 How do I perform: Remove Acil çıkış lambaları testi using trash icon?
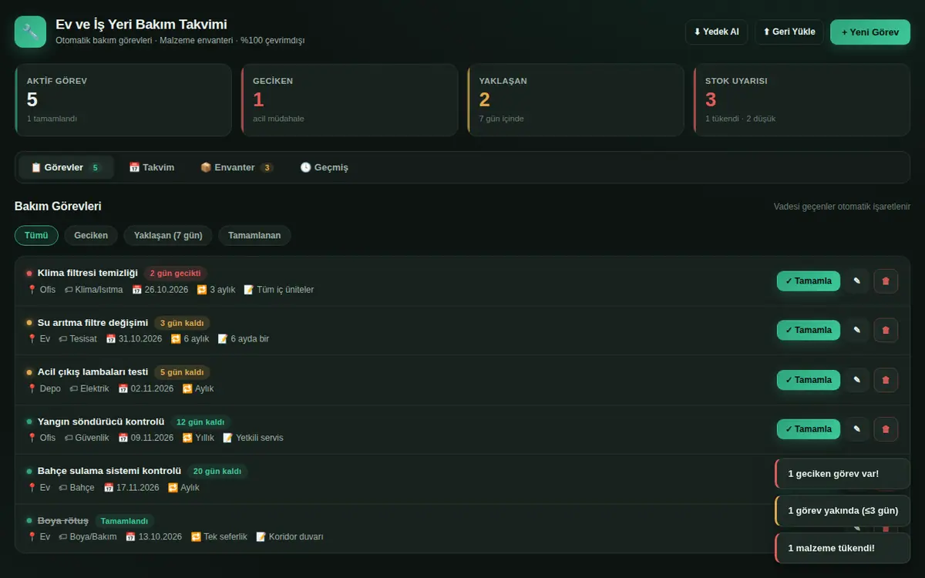point(886,380)
